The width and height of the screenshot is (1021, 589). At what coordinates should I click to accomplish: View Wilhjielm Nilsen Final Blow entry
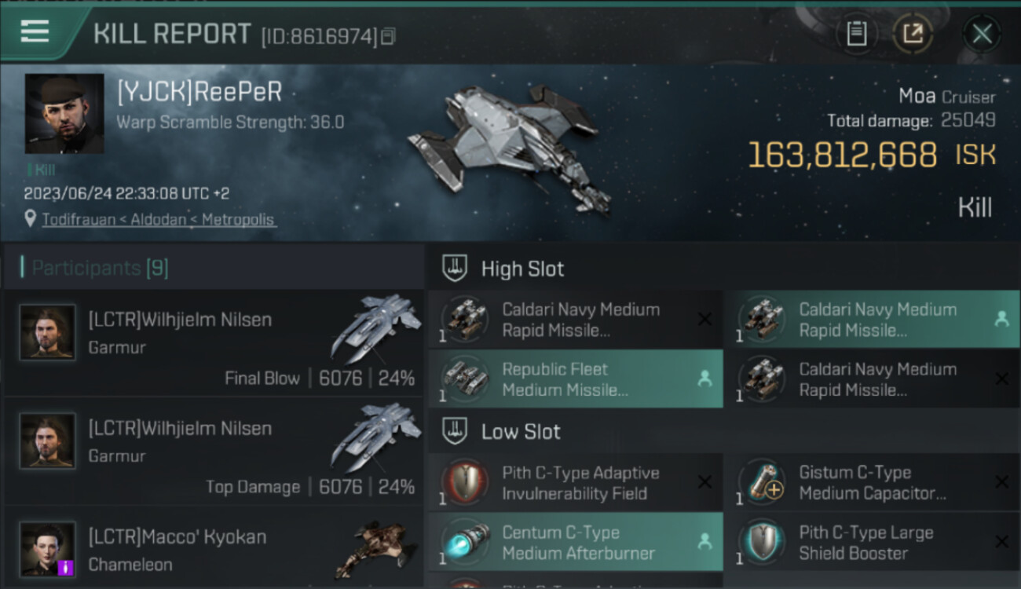tap(214, 343)
